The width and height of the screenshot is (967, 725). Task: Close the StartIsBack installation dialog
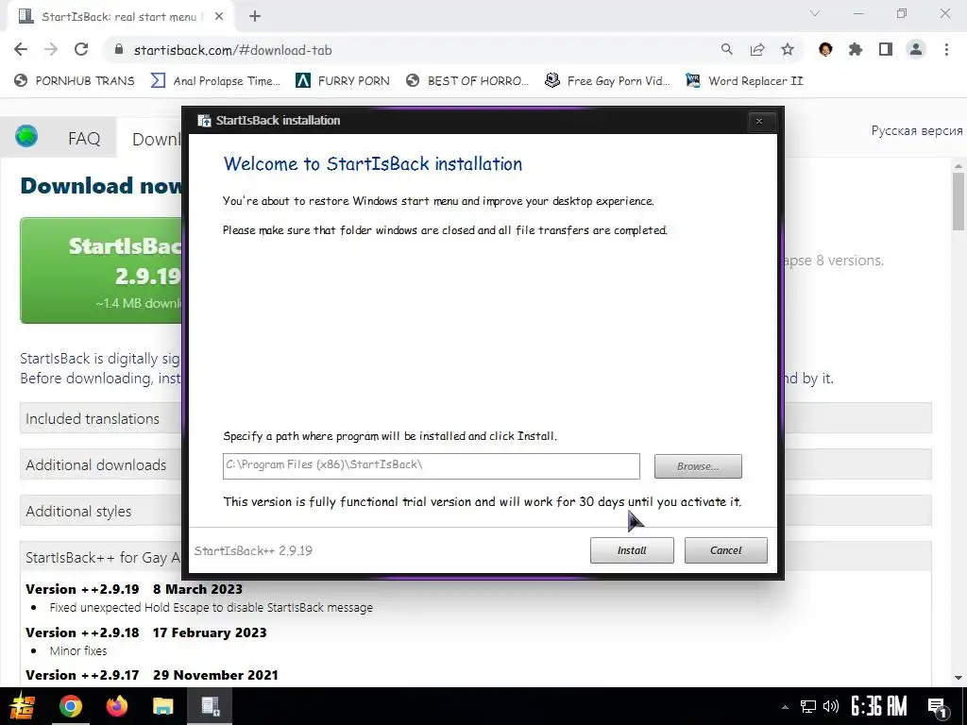[759, 121]
